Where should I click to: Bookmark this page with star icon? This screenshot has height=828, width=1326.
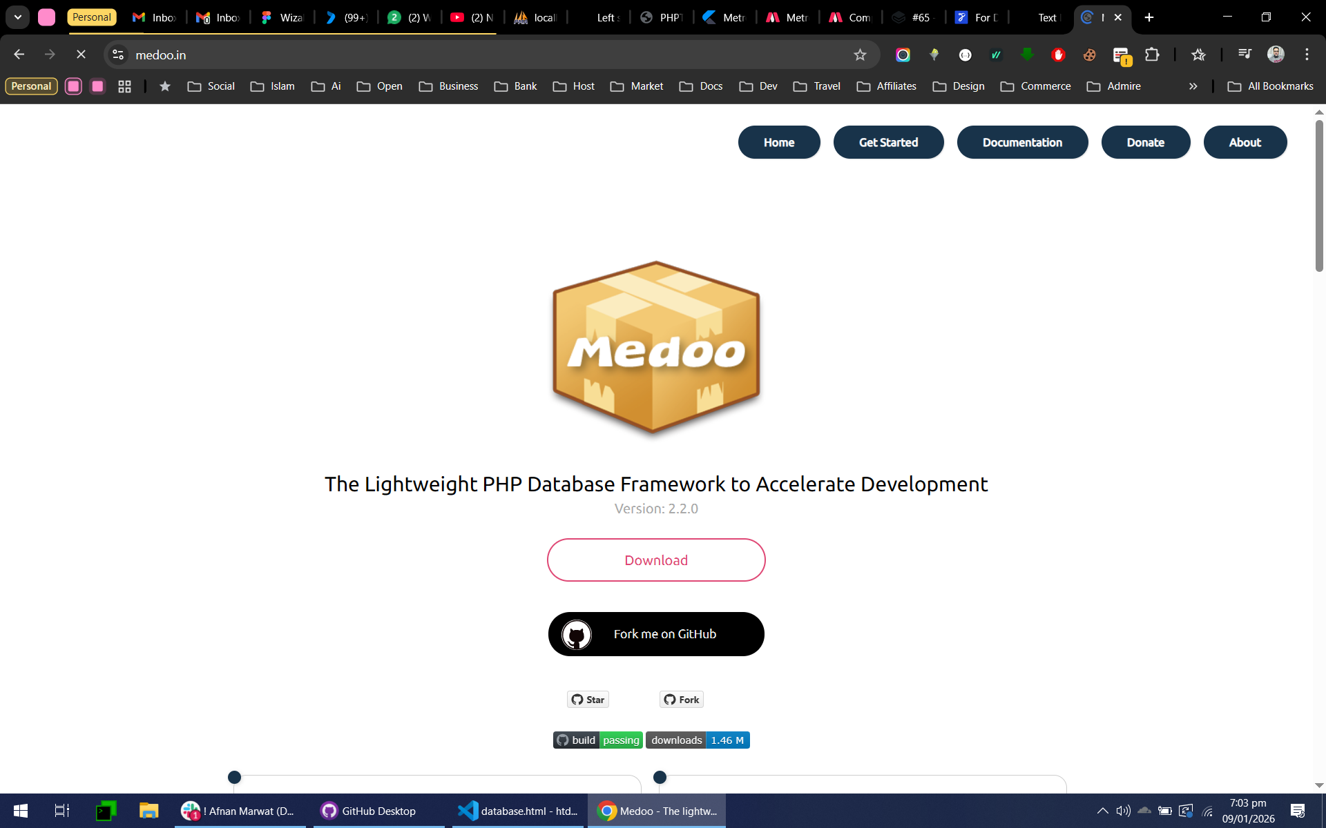[860, 55]
